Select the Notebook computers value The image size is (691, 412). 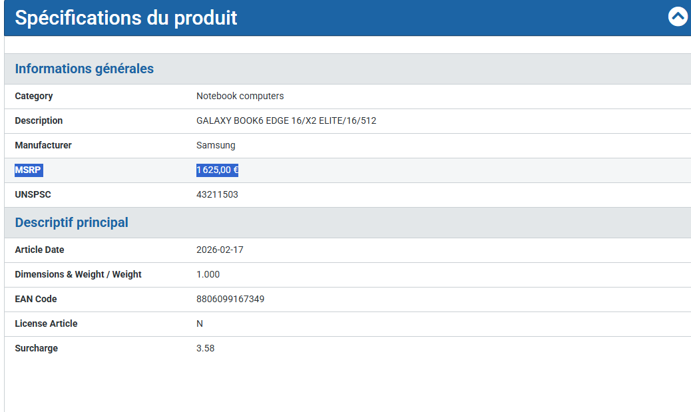pos(240,96)
